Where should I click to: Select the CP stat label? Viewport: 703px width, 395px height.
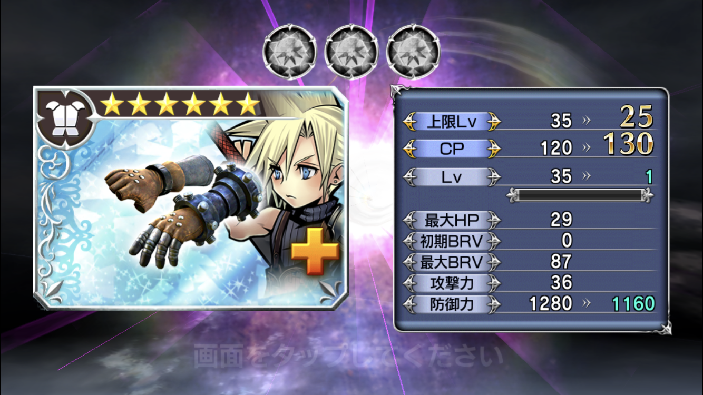click(x=452, y=149)
